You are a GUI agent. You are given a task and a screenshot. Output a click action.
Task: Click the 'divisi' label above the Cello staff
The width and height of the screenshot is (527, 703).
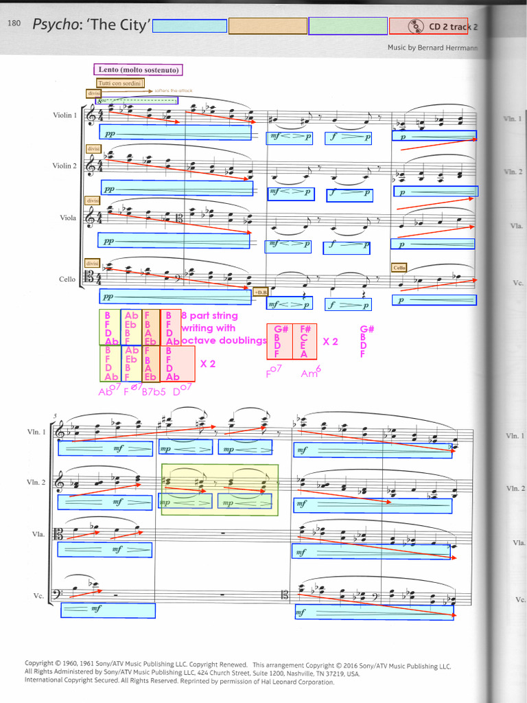pos(93,263)
